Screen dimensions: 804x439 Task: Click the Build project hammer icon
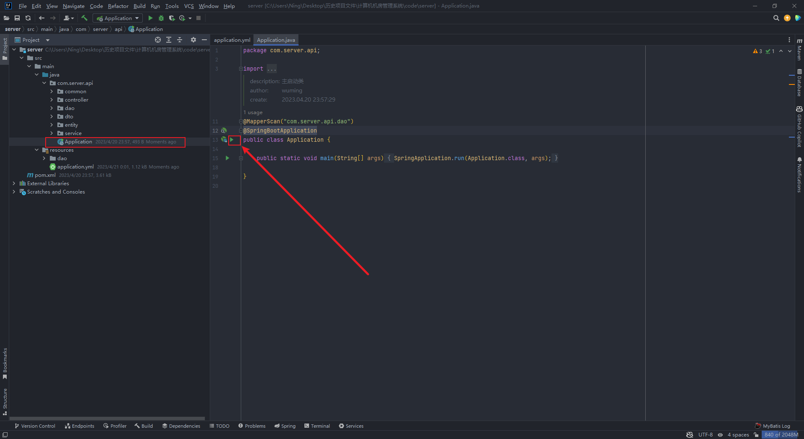point(85,18)
